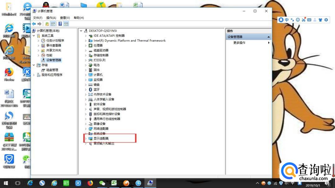Select the 内存技术设备 row
Screen dimensions: 335x188
pyautogui.click(x=102, y=94)
